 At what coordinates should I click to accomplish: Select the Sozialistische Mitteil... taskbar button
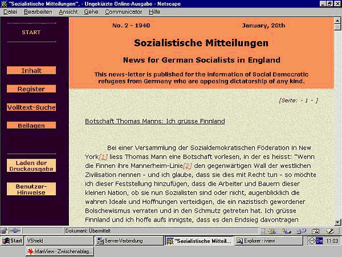pyautogui.click(x=199, y=241)
